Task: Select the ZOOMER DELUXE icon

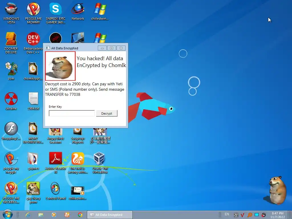Action: [11, 43]
